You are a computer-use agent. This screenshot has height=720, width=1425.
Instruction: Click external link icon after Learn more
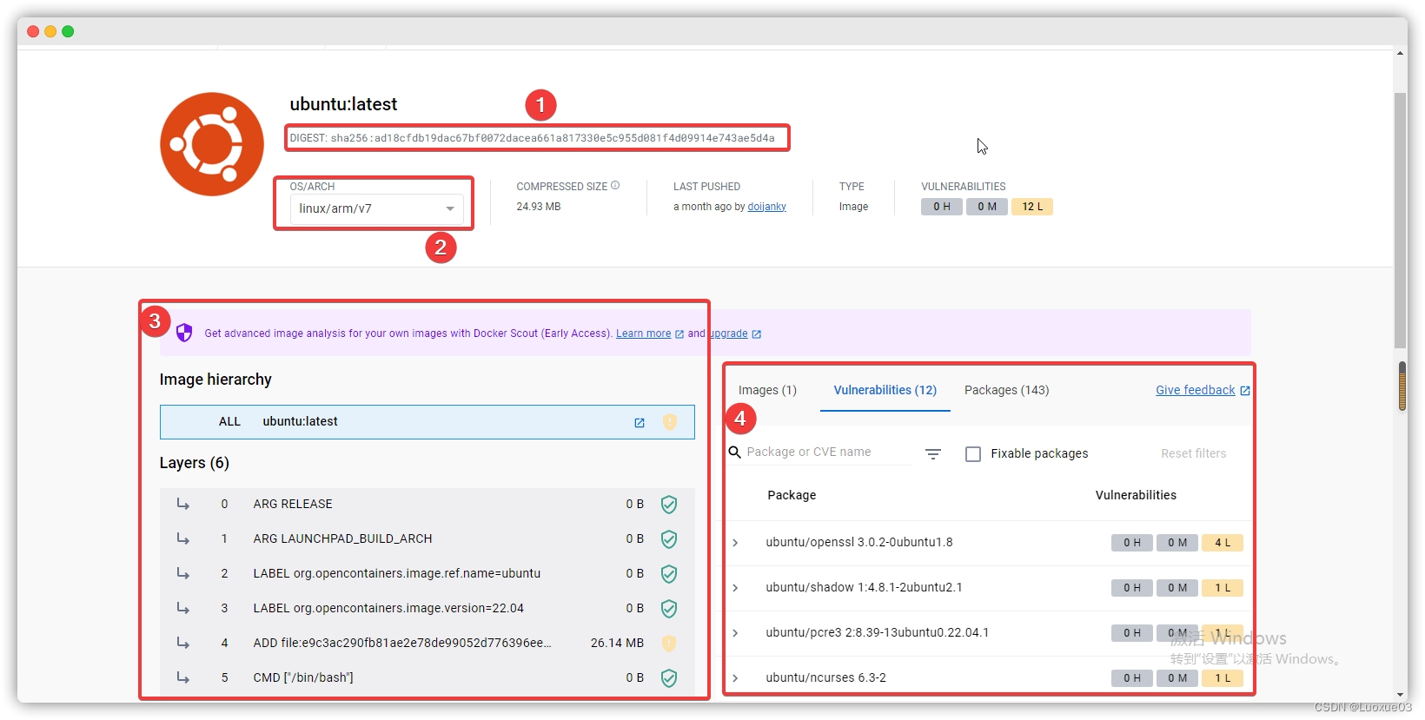[x=679, y=334]
